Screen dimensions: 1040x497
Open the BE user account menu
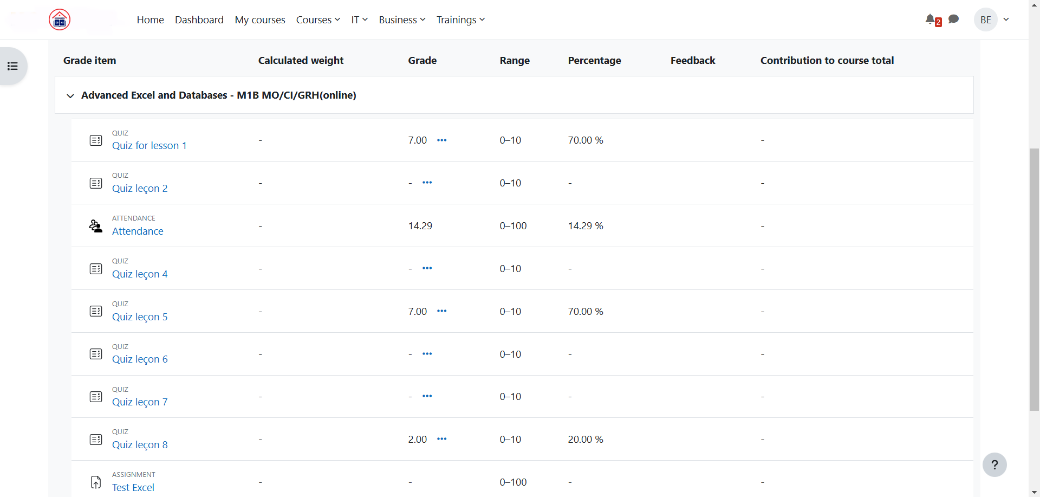coord(992,20)
